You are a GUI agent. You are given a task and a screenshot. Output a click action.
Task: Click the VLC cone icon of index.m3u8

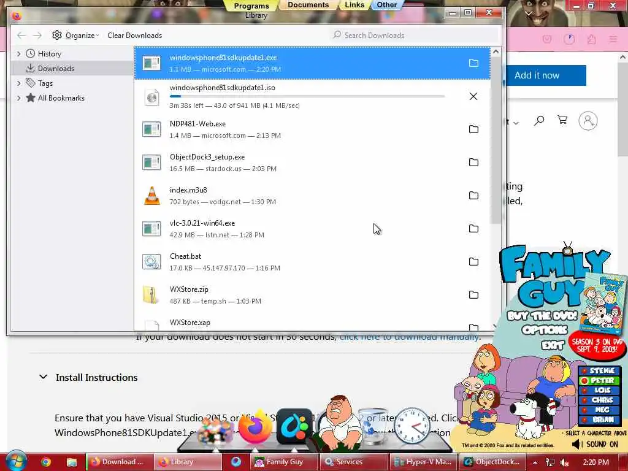[152, 196]
